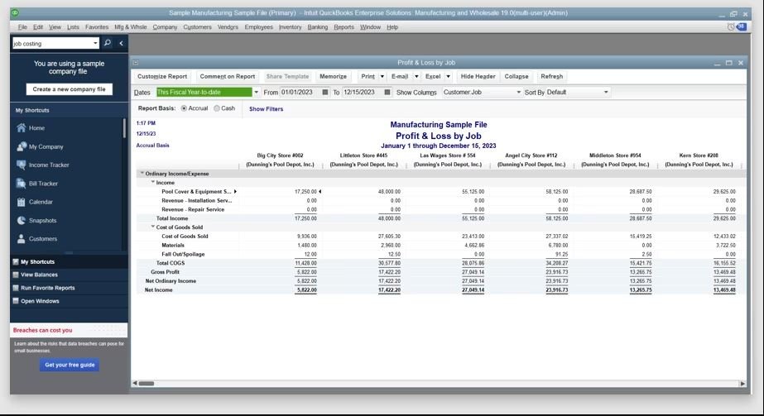Click the Customize Report button

tap(162, 76)
